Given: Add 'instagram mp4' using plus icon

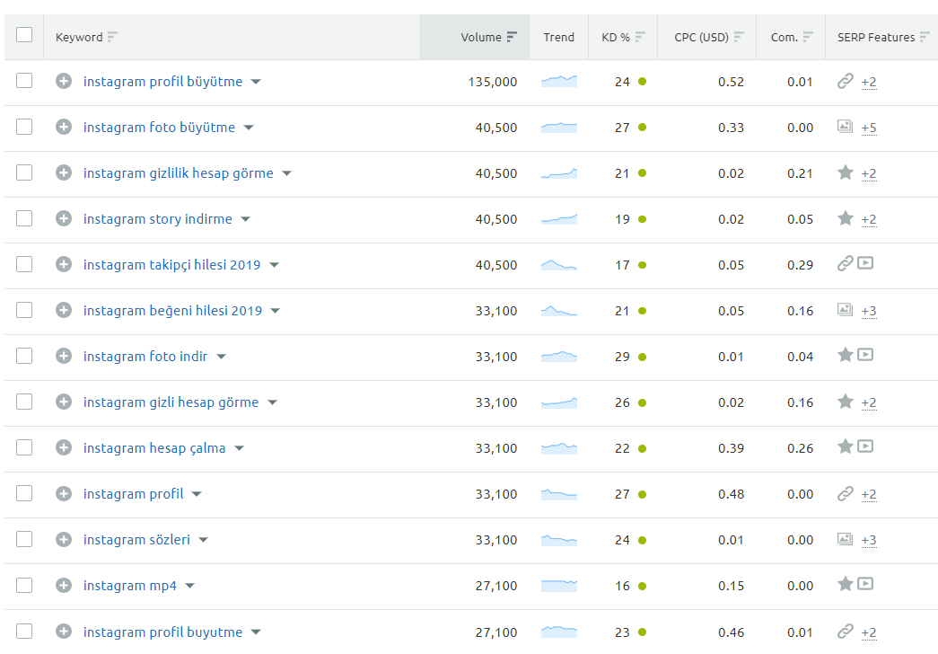Looking at the screenshot, I should (64, 585).
